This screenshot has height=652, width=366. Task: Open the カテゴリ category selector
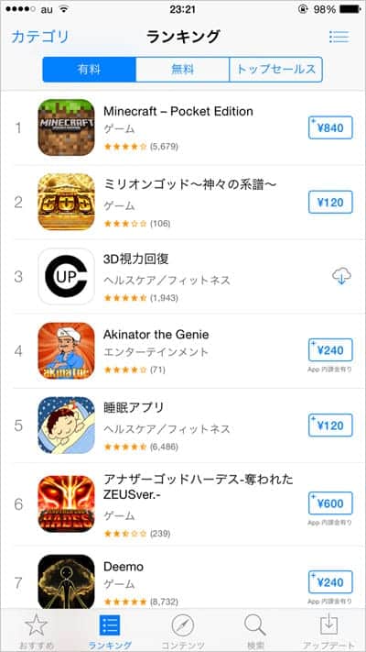(40, 37)
